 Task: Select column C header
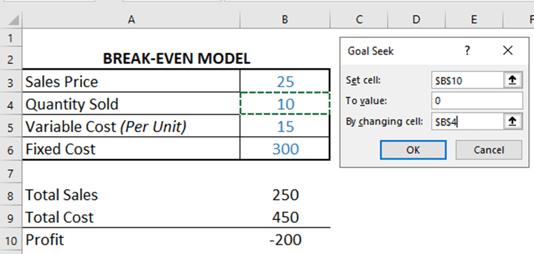(359, 20)
